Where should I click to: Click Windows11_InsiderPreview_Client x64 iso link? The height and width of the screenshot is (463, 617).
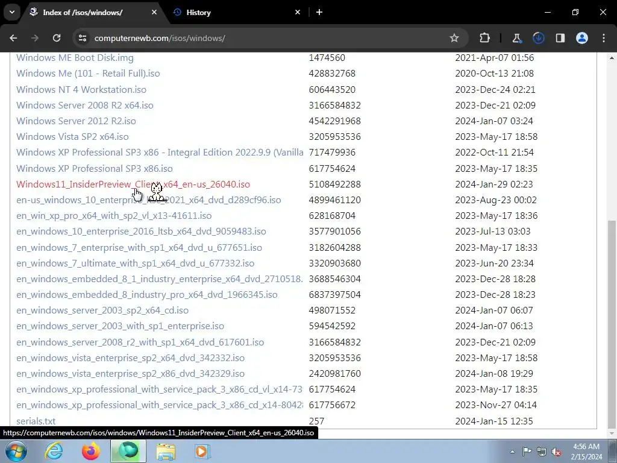[133, 184]
